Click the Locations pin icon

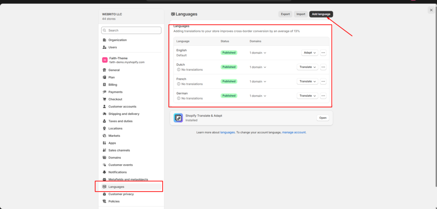click(x=105, y=128)
